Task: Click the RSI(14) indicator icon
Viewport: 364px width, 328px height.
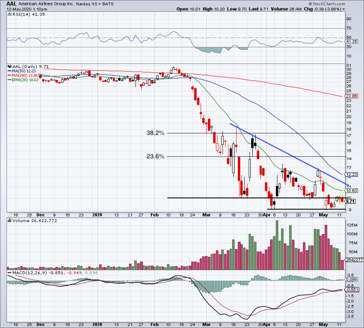Action: 9,15
